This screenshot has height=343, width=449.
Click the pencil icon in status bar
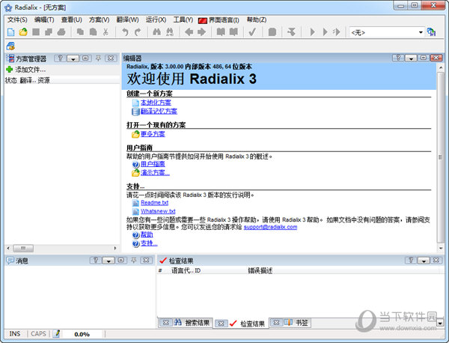(x=57, y=333)
